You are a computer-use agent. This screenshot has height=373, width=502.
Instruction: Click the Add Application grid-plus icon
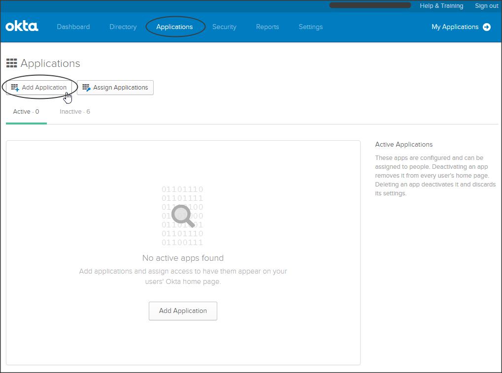pyautogui.click(x=15, y=87)
